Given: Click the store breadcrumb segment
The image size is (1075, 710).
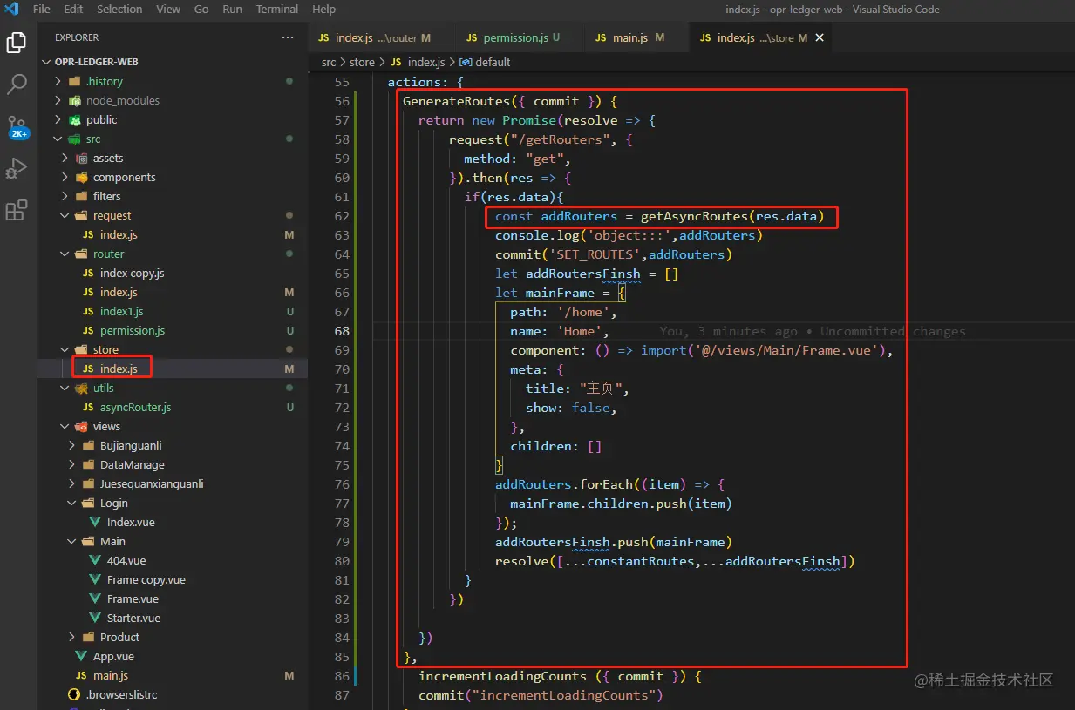Looking at the screenshot, I should [x=362, y=62].
